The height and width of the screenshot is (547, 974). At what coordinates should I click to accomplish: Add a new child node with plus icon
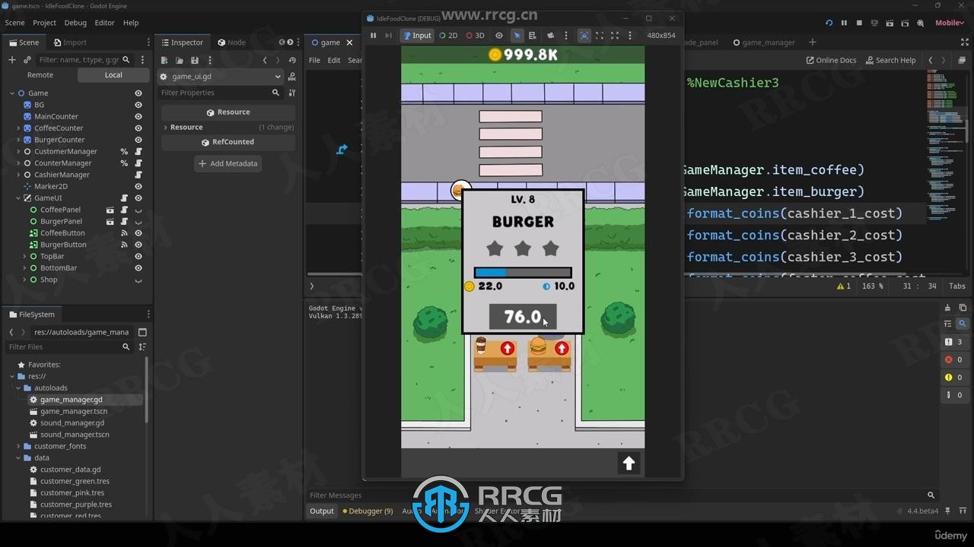[11, 59]
